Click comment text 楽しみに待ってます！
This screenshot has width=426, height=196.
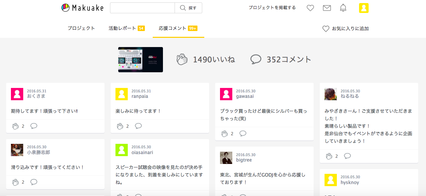(x=138, y=111)
